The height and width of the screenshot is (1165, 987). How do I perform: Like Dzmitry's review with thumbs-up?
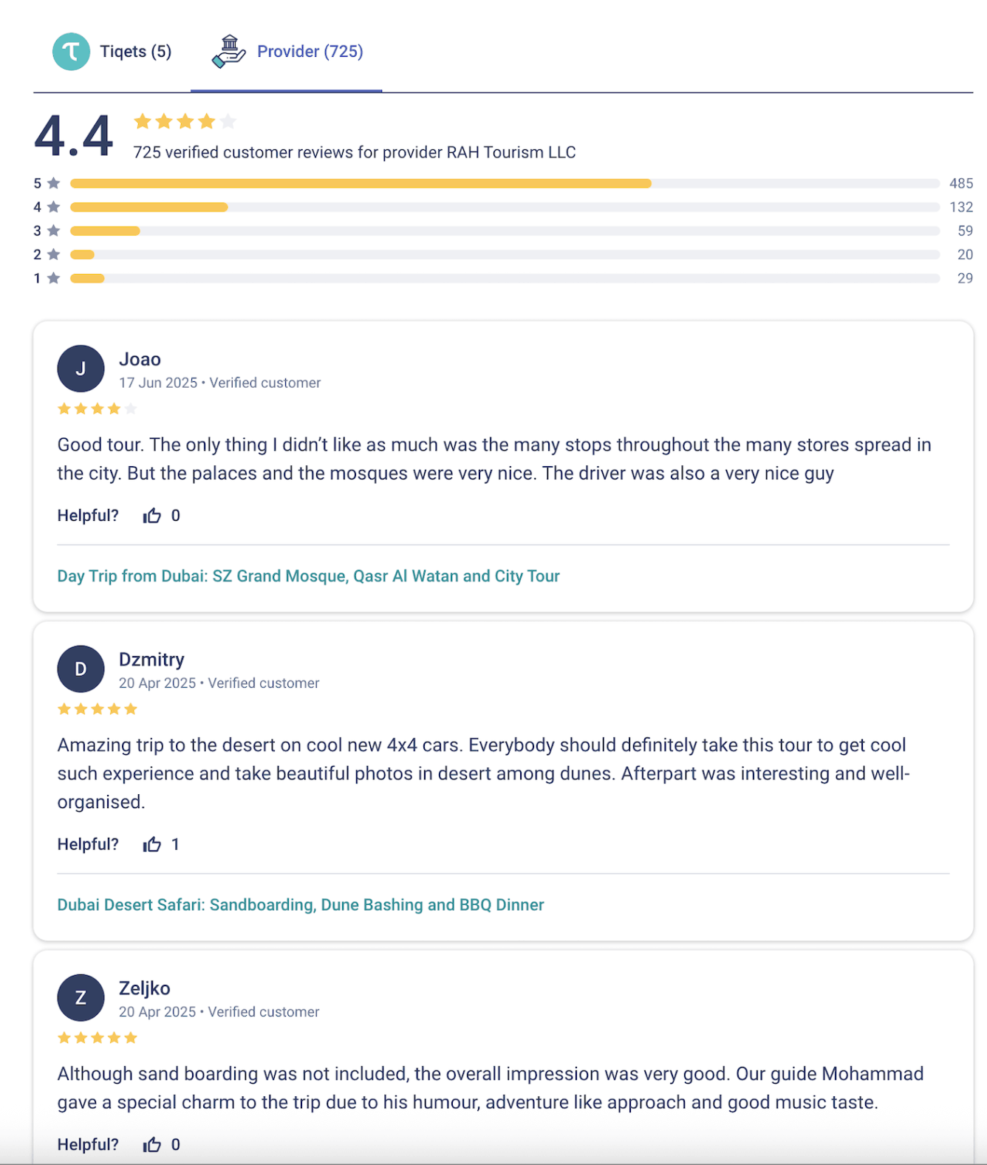pyautogui.click(x=152, y=844)
